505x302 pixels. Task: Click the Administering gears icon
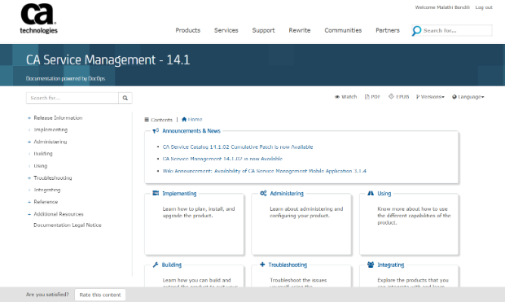[263, 193]
